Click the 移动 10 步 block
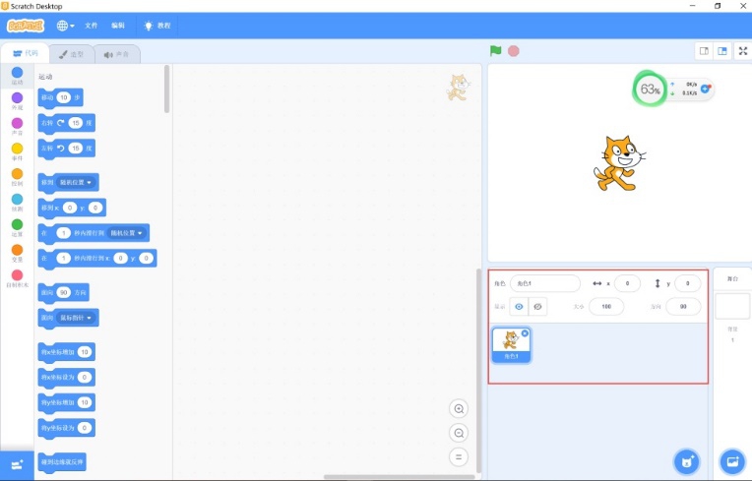The height and width of the screenshot is (481, 752). 60,97
